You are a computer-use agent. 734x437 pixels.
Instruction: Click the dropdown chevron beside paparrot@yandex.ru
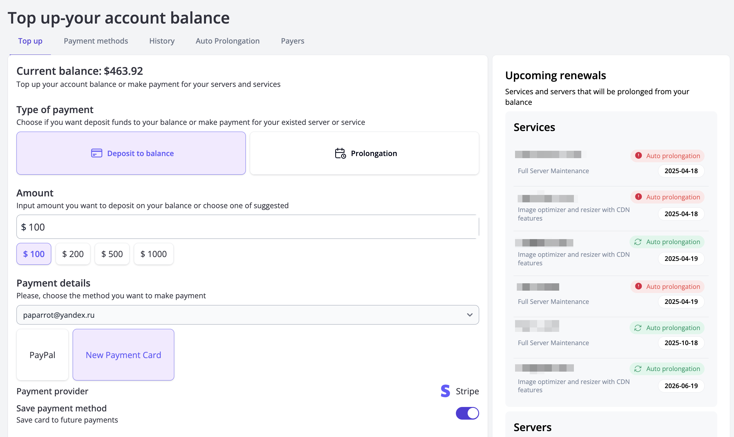[x=470, y=315]
